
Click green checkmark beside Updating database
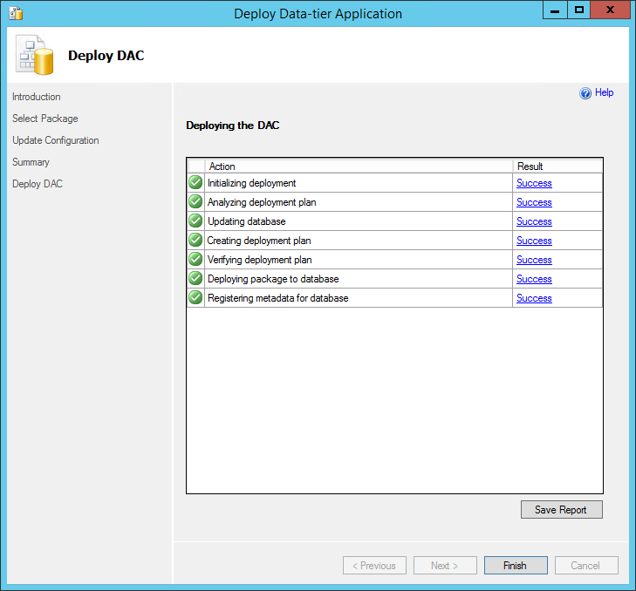pos(195,221)
